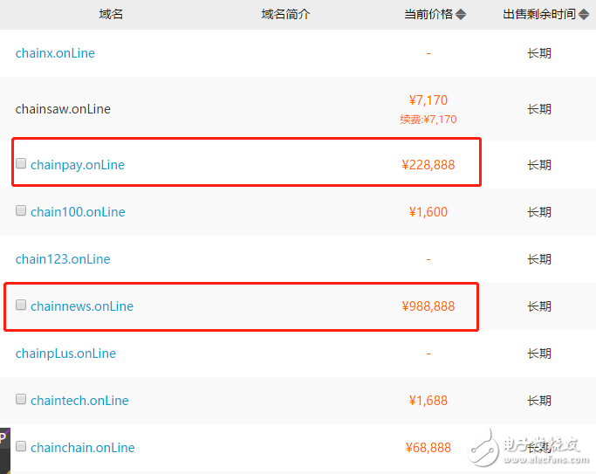Visit the chainnews.onLine domain link

click(x=82, y=306)
